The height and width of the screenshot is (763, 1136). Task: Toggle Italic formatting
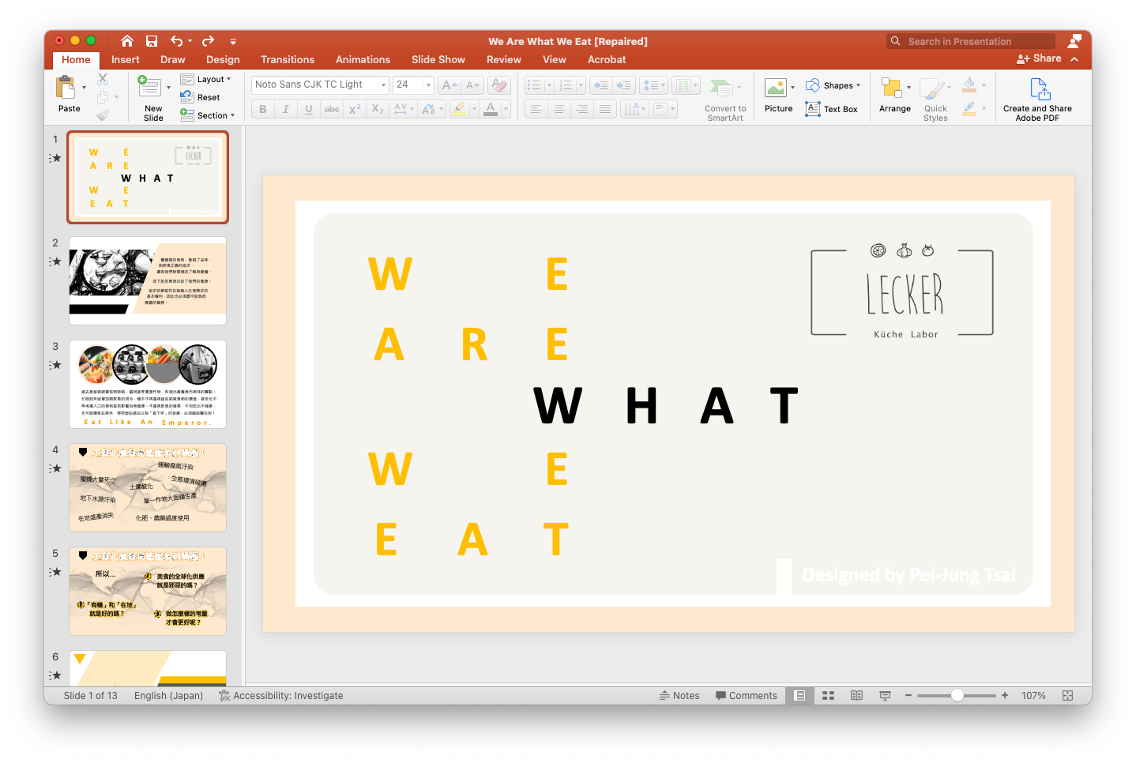285,109
